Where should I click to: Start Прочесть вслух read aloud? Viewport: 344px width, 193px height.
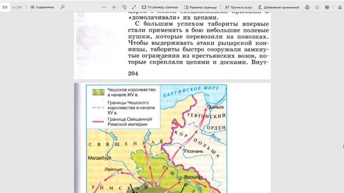click(x=239, y=7)
